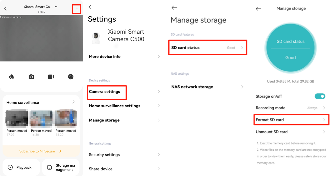Take a snapshot with the camera icon
The width and height of the screenshot is (332, 177).
click(x=31, y=77)
